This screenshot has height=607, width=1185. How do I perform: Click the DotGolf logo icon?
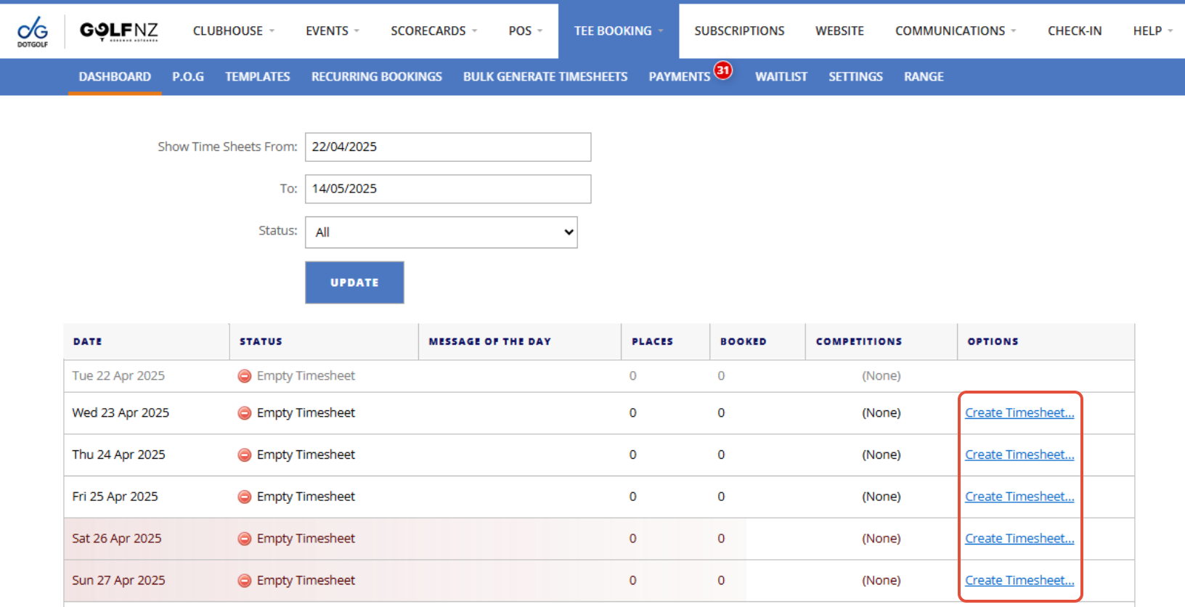(x=33, y=31)
